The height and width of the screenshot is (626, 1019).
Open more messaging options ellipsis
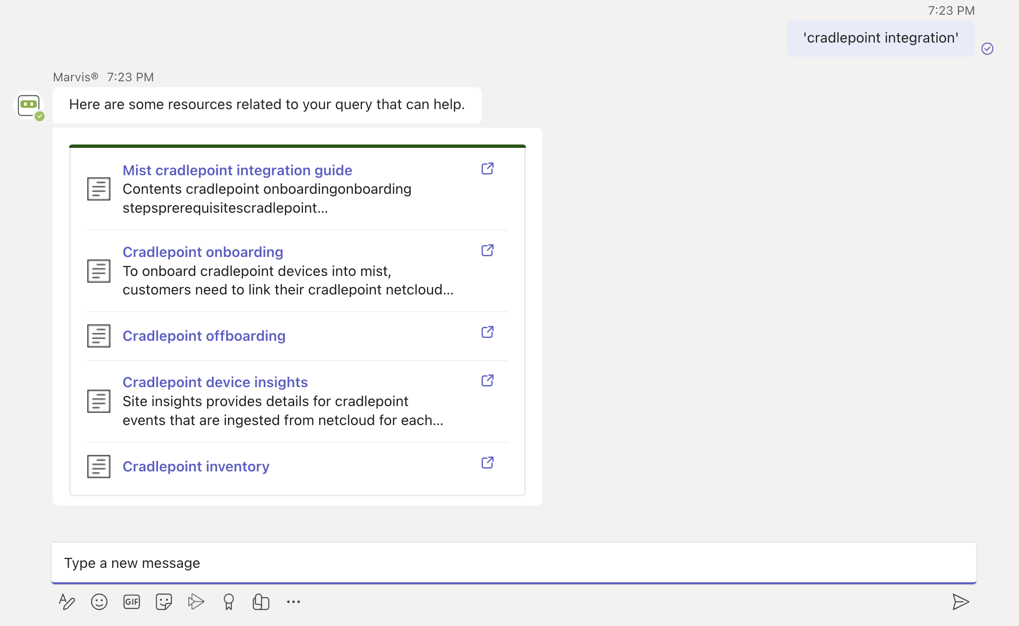[x=293, y=602]
